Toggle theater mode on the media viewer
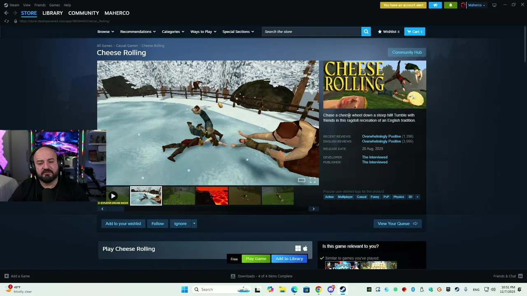This screenshot has height=296, width=527. (301, 180)
